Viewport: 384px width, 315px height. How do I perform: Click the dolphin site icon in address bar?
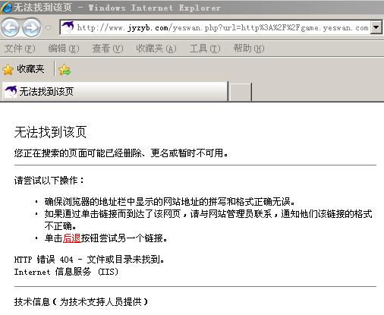point(68,27)
